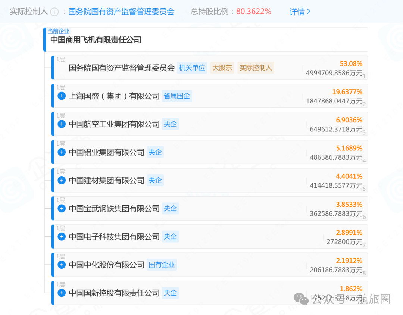Viewport: 403px width, 315px height.
Task: Expand 中国宝武钢铁集团有限公司 shareholder node
Action: (62, 208)
